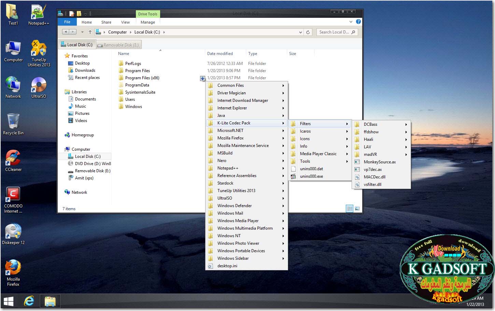Click File Explorer taskbar icon
The image size is (495, 311).
coord(50,301)
